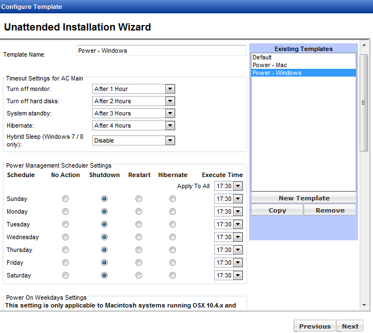The height and width of the screenshot is (333, 373).
Task: Remove the selected template
Action: coord(330,210)
